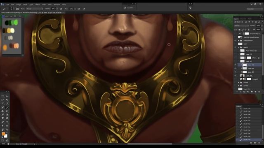This screenshot has height=148, width=264.
Task: Lock transparent pixels in Layers panel
Action: tap(239, 30)
